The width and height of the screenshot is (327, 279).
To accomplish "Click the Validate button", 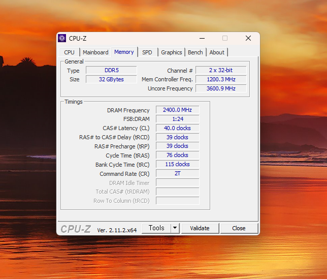I will (x=200, y=228).
